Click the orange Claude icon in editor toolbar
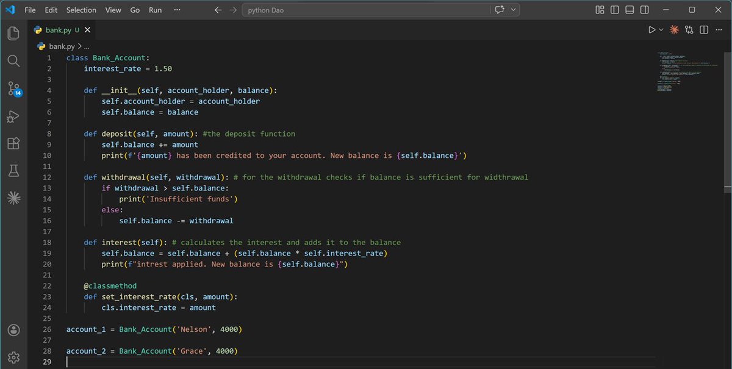Screen dimensions: 732x369 coord(675,29)
